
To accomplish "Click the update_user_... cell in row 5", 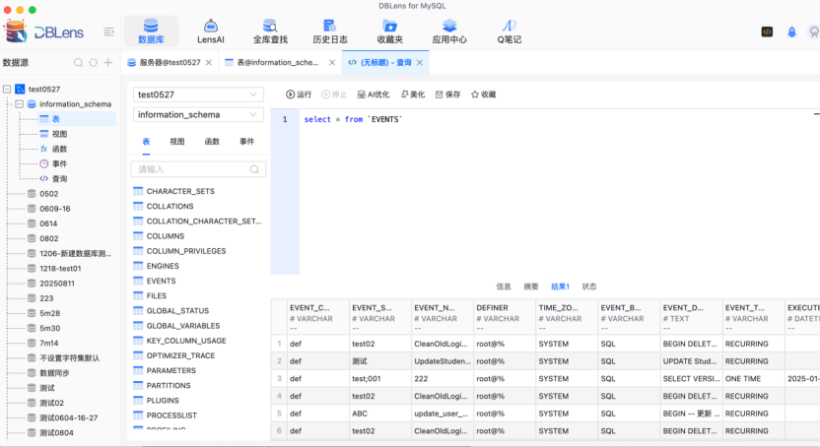I will [x=441, y=414].
